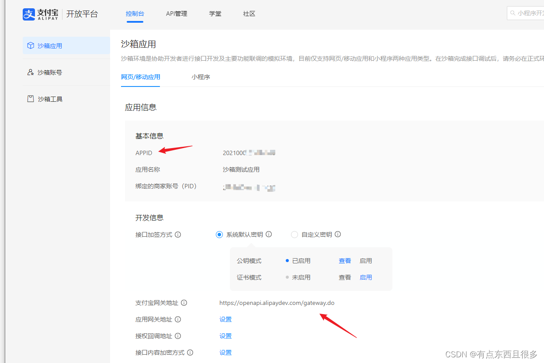The height and width of the screenshot is (363, 544).
Task: Click the APPID value starting 2021000
Action: pyautogui.click(x=249, y=153)
